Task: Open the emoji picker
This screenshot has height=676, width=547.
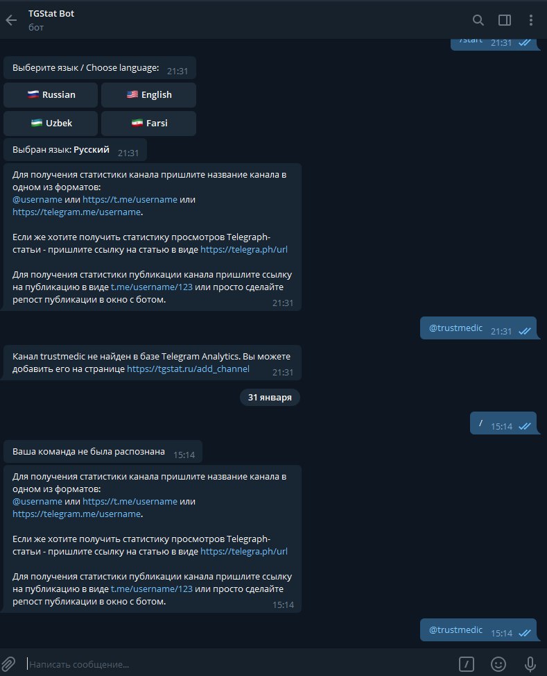Action: [x=498, y=664]
